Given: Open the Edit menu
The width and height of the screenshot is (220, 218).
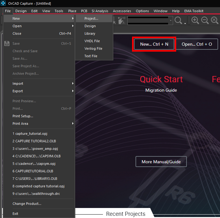Looking at the screenshot, I should click(34, 11).
